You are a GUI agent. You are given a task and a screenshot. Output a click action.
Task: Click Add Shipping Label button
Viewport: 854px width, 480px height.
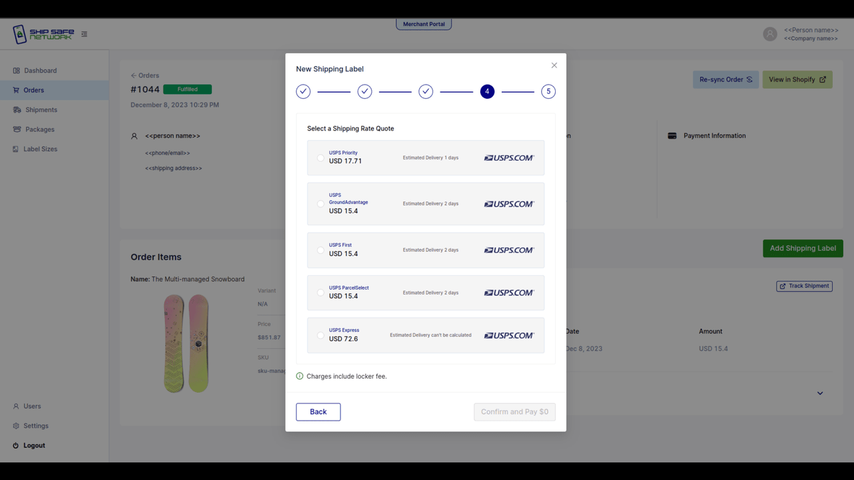tap(803, 249)
